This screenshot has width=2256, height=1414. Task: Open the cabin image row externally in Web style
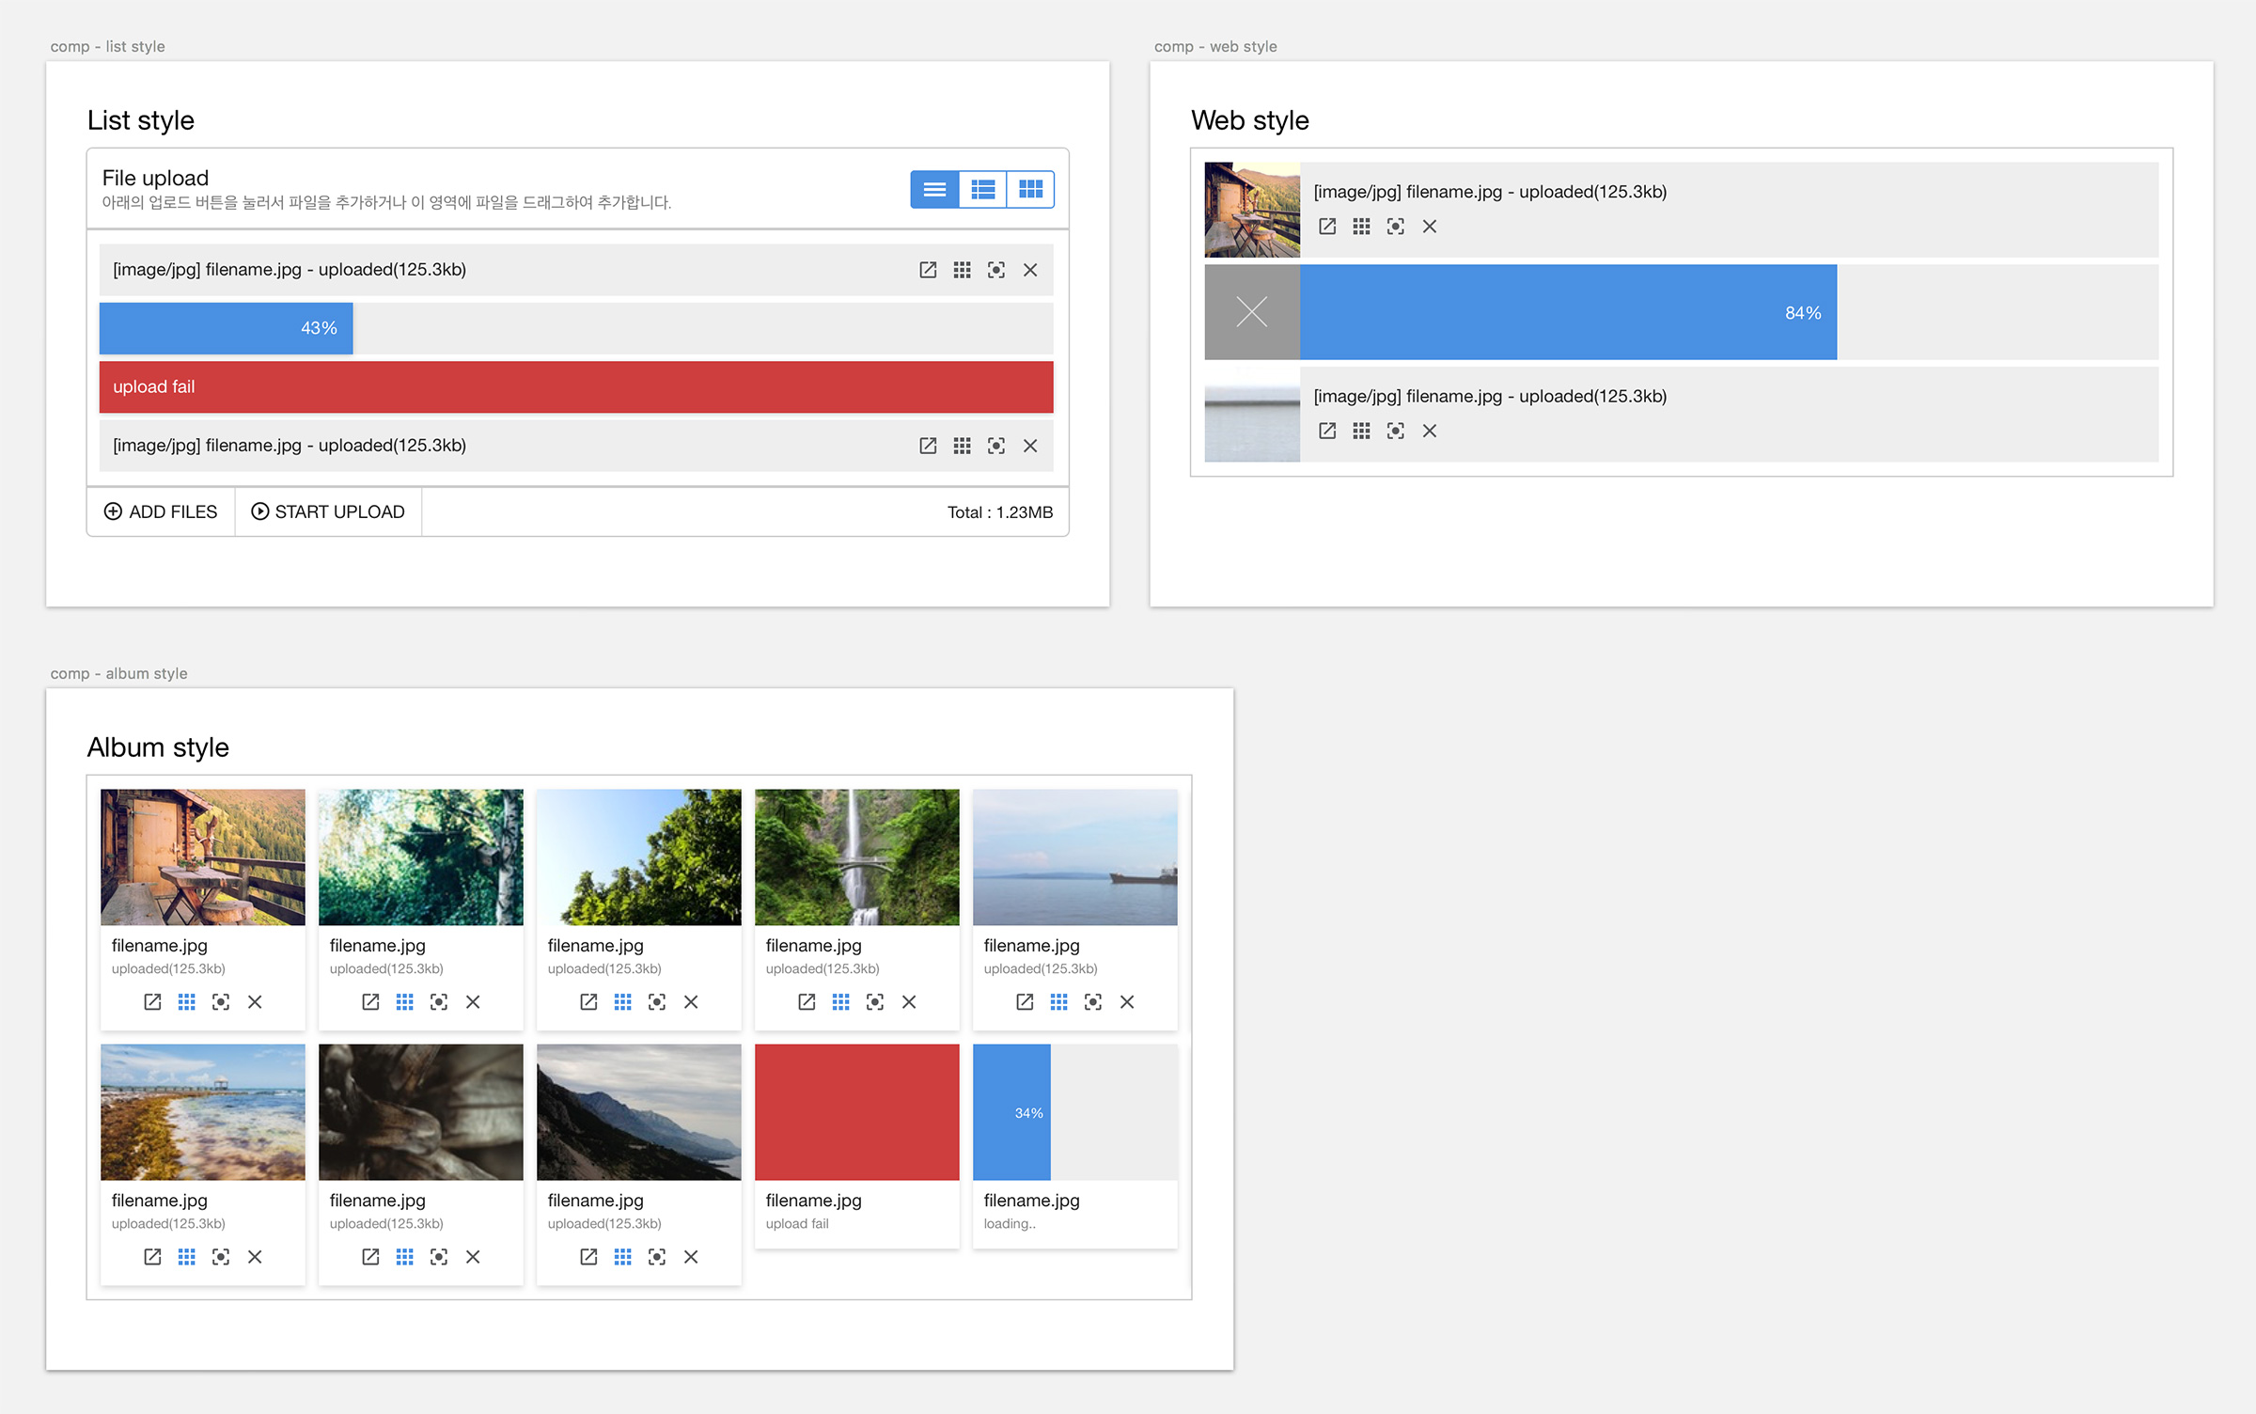click(x=1327, y=227)
